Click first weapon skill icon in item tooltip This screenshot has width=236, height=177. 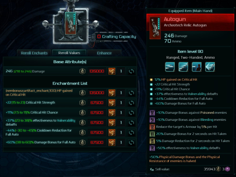coord(170,67)
